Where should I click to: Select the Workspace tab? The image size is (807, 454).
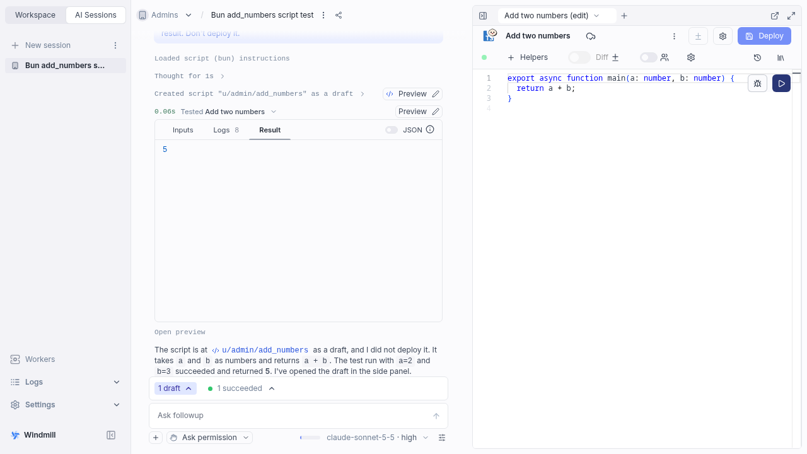tap(35, 15)
